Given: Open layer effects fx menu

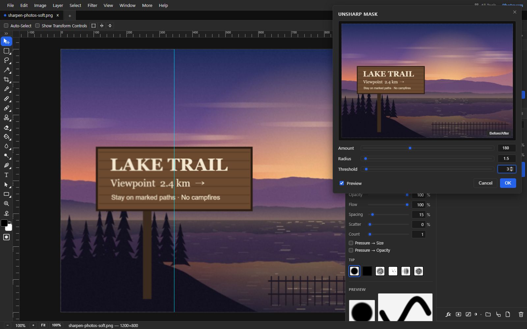Looking at the screenshot, I should (x=448, y=315).
